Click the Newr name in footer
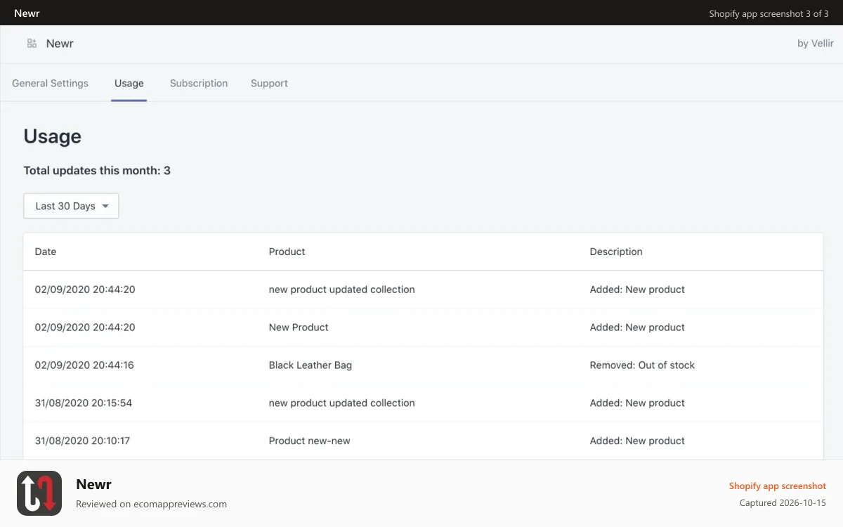 click(x=93, y=484)
